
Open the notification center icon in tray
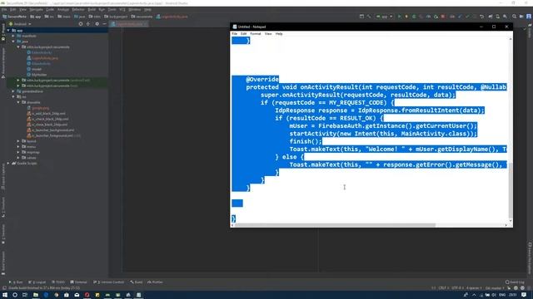click(x=524, y=295)
